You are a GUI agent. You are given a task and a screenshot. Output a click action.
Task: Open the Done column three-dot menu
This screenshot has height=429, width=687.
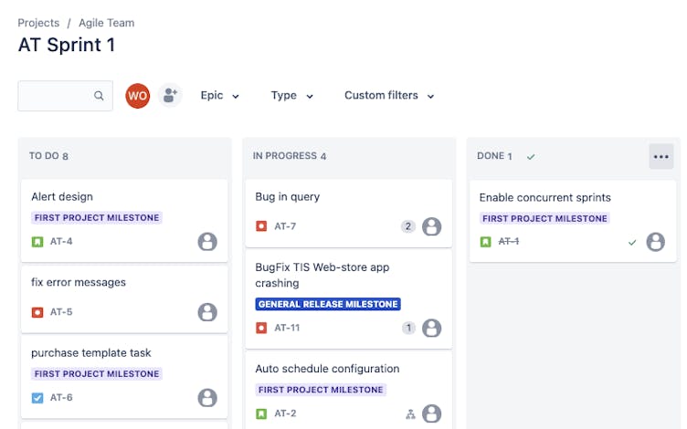661,156
